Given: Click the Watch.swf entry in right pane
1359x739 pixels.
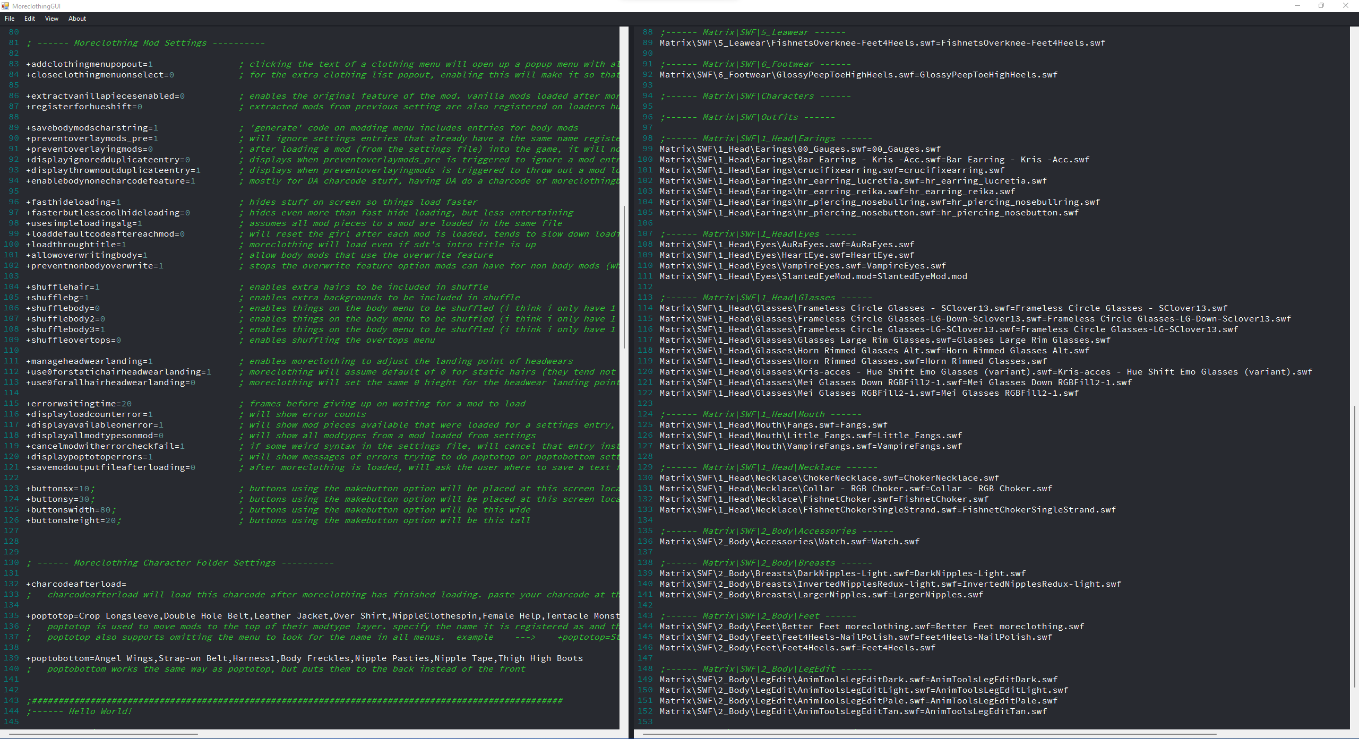Looking at the screenshot, I should coord(789,542).
